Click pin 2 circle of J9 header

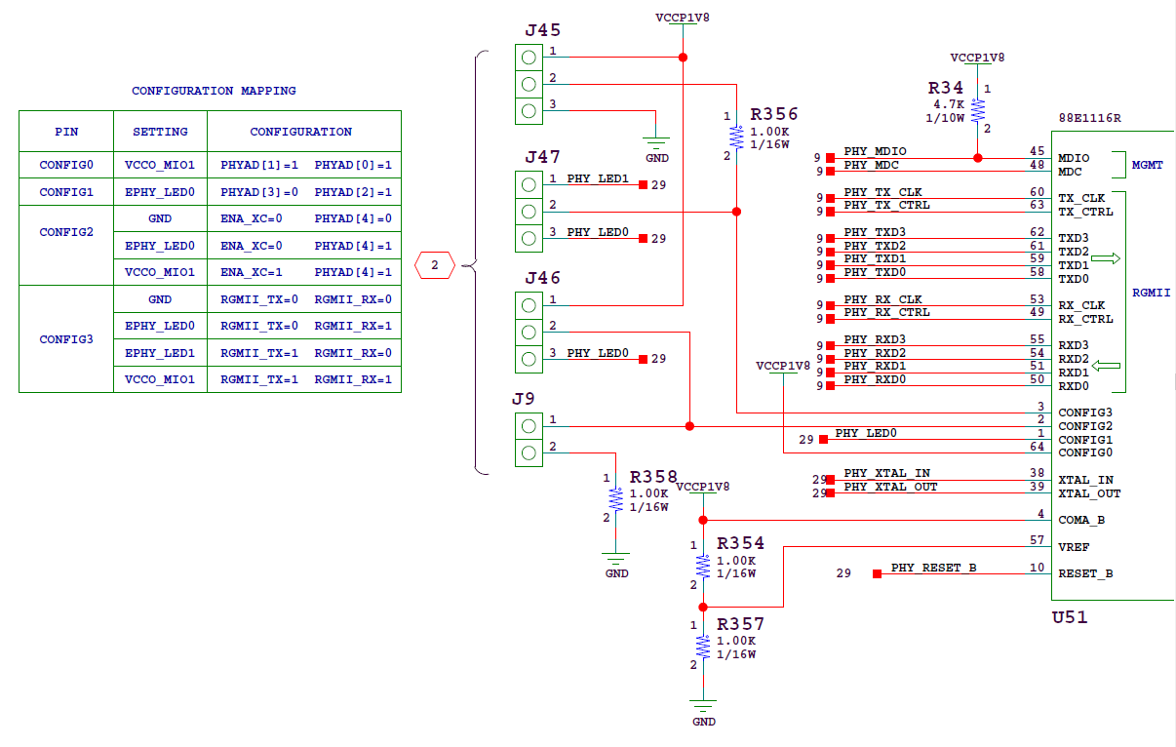(x=529, y=453)
